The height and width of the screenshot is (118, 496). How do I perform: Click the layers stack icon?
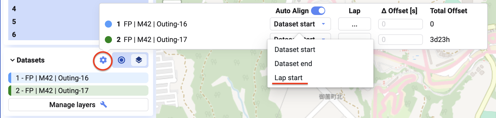[x=139, y=60]
